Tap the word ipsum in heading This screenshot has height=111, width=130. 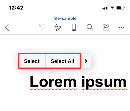[104, 83]
